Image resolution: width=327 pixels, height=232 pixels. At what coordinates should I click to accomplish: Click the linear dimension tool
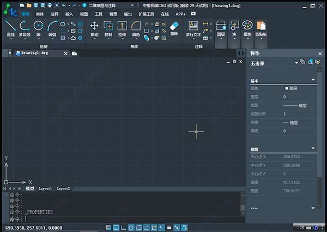pyautogui.click(x=205, y=24)
